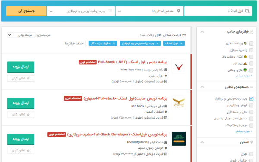259x162 pixels.
Task: Click the Yekta Pars Vista company name
Action: (x=142, y=70)
